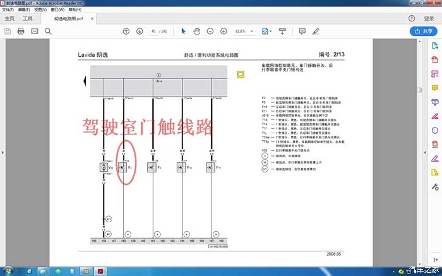Open Export PDF tool in right pane
The height and width of the screenshot is (276, 442).
[x=434, y=45]
